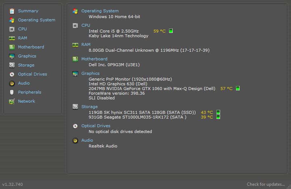Select Optical Drives in the sidebar
291x189 pixels.
pyautogui.click(x=32, y=74)
